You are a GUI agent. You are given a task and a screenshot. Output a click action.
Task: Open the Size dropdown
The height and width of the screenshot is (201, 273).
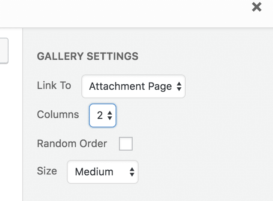[x=103, y=172]
